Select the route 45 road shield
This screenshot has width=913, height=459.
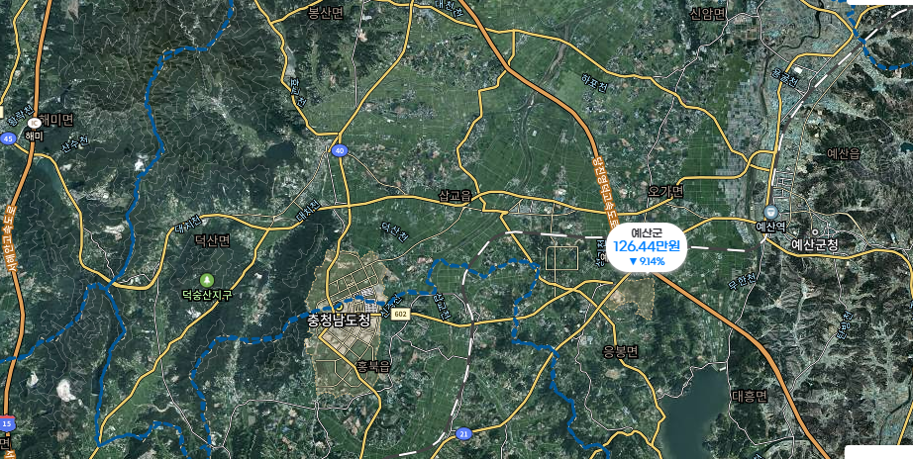pos(8,138)
